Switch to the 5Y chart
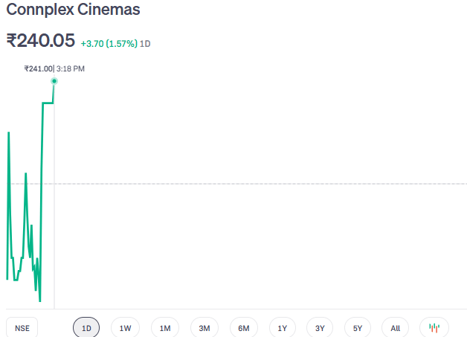The width and height of the screenshot is (467, 337). pos(358,328)
